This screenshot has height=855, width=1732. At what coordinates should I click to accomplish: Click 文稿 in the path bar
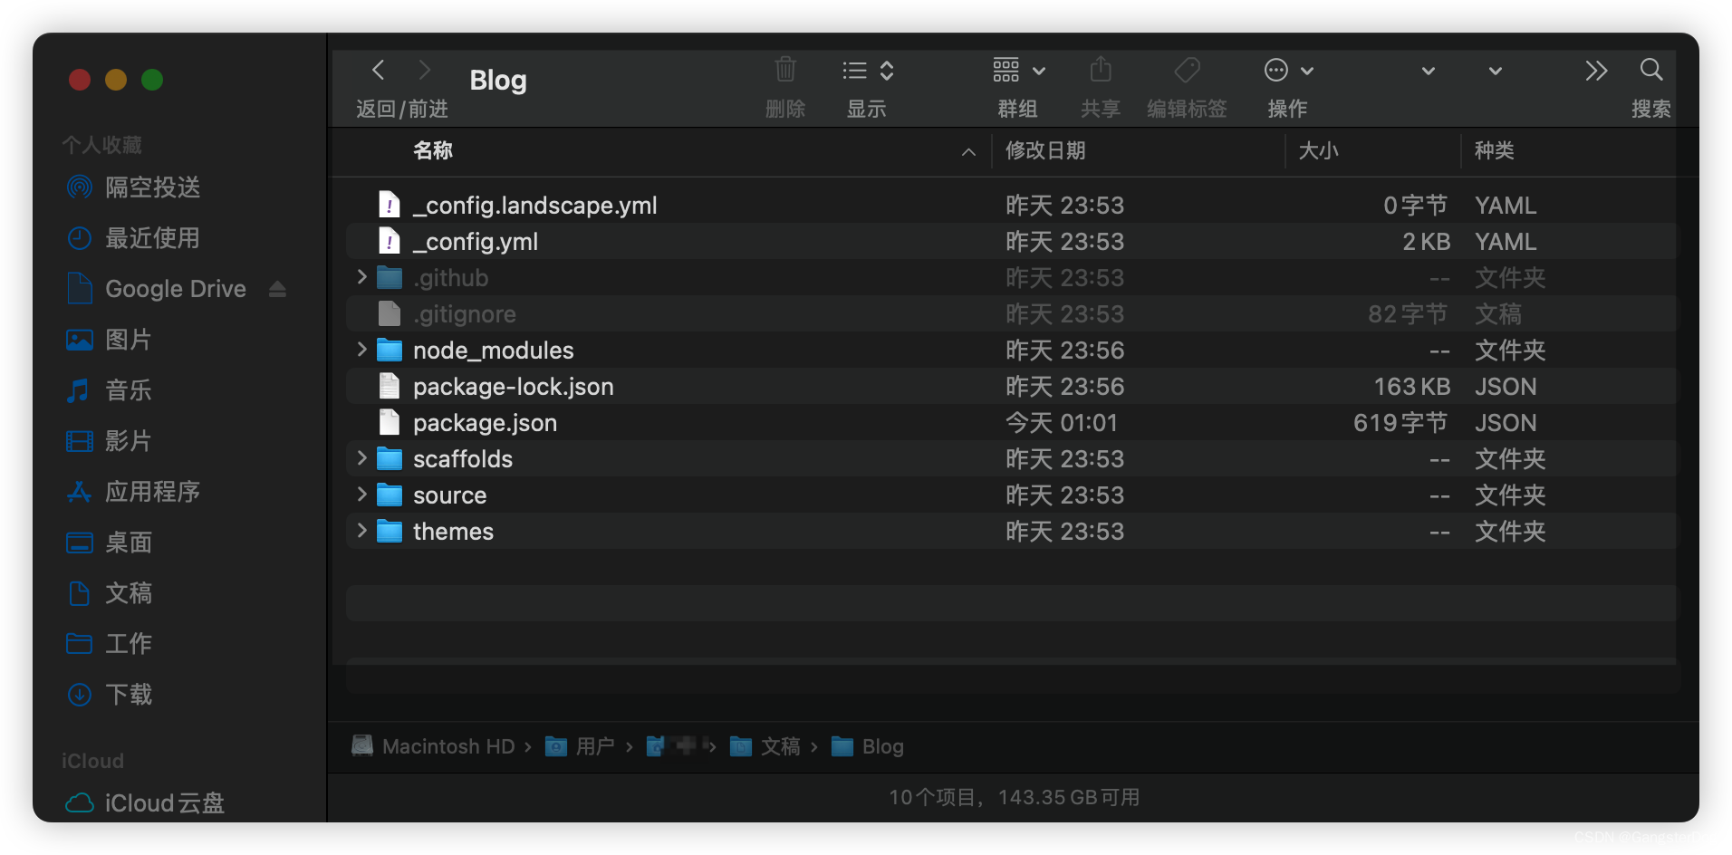tap(765, 746)
